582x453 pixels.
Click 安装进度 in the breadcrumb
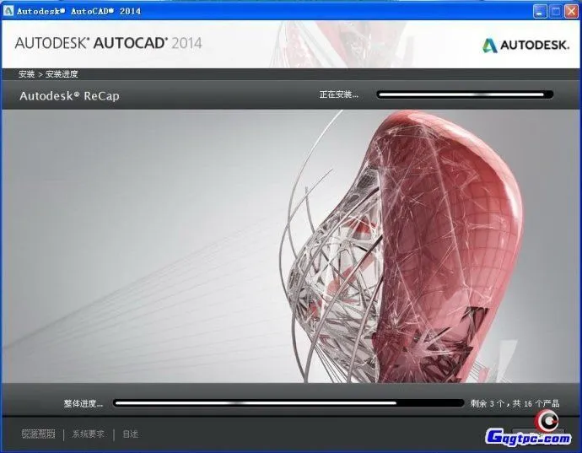pos(62,74)
